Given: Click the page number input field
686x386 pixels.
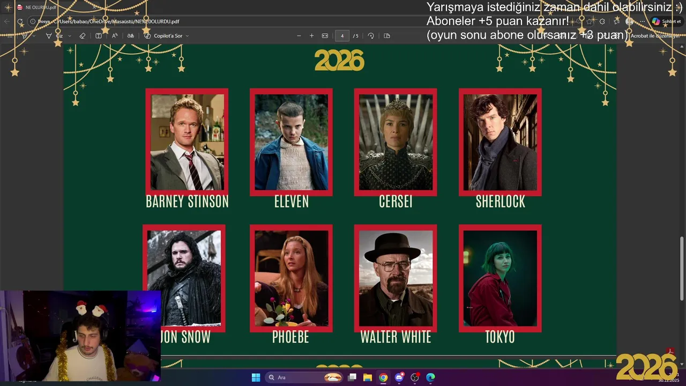Looking at the screenshot, I should tap(342, 36).
